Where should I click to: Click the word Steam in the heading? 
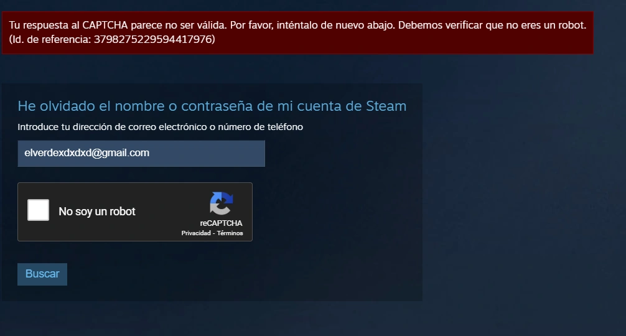(386, 106)
